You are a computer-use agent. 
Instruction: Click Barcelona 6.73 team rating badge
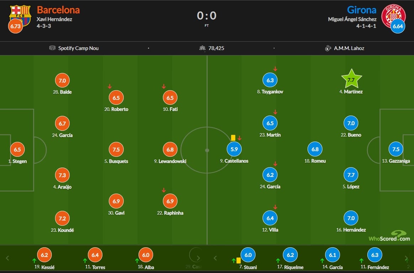tap(16, 26)
